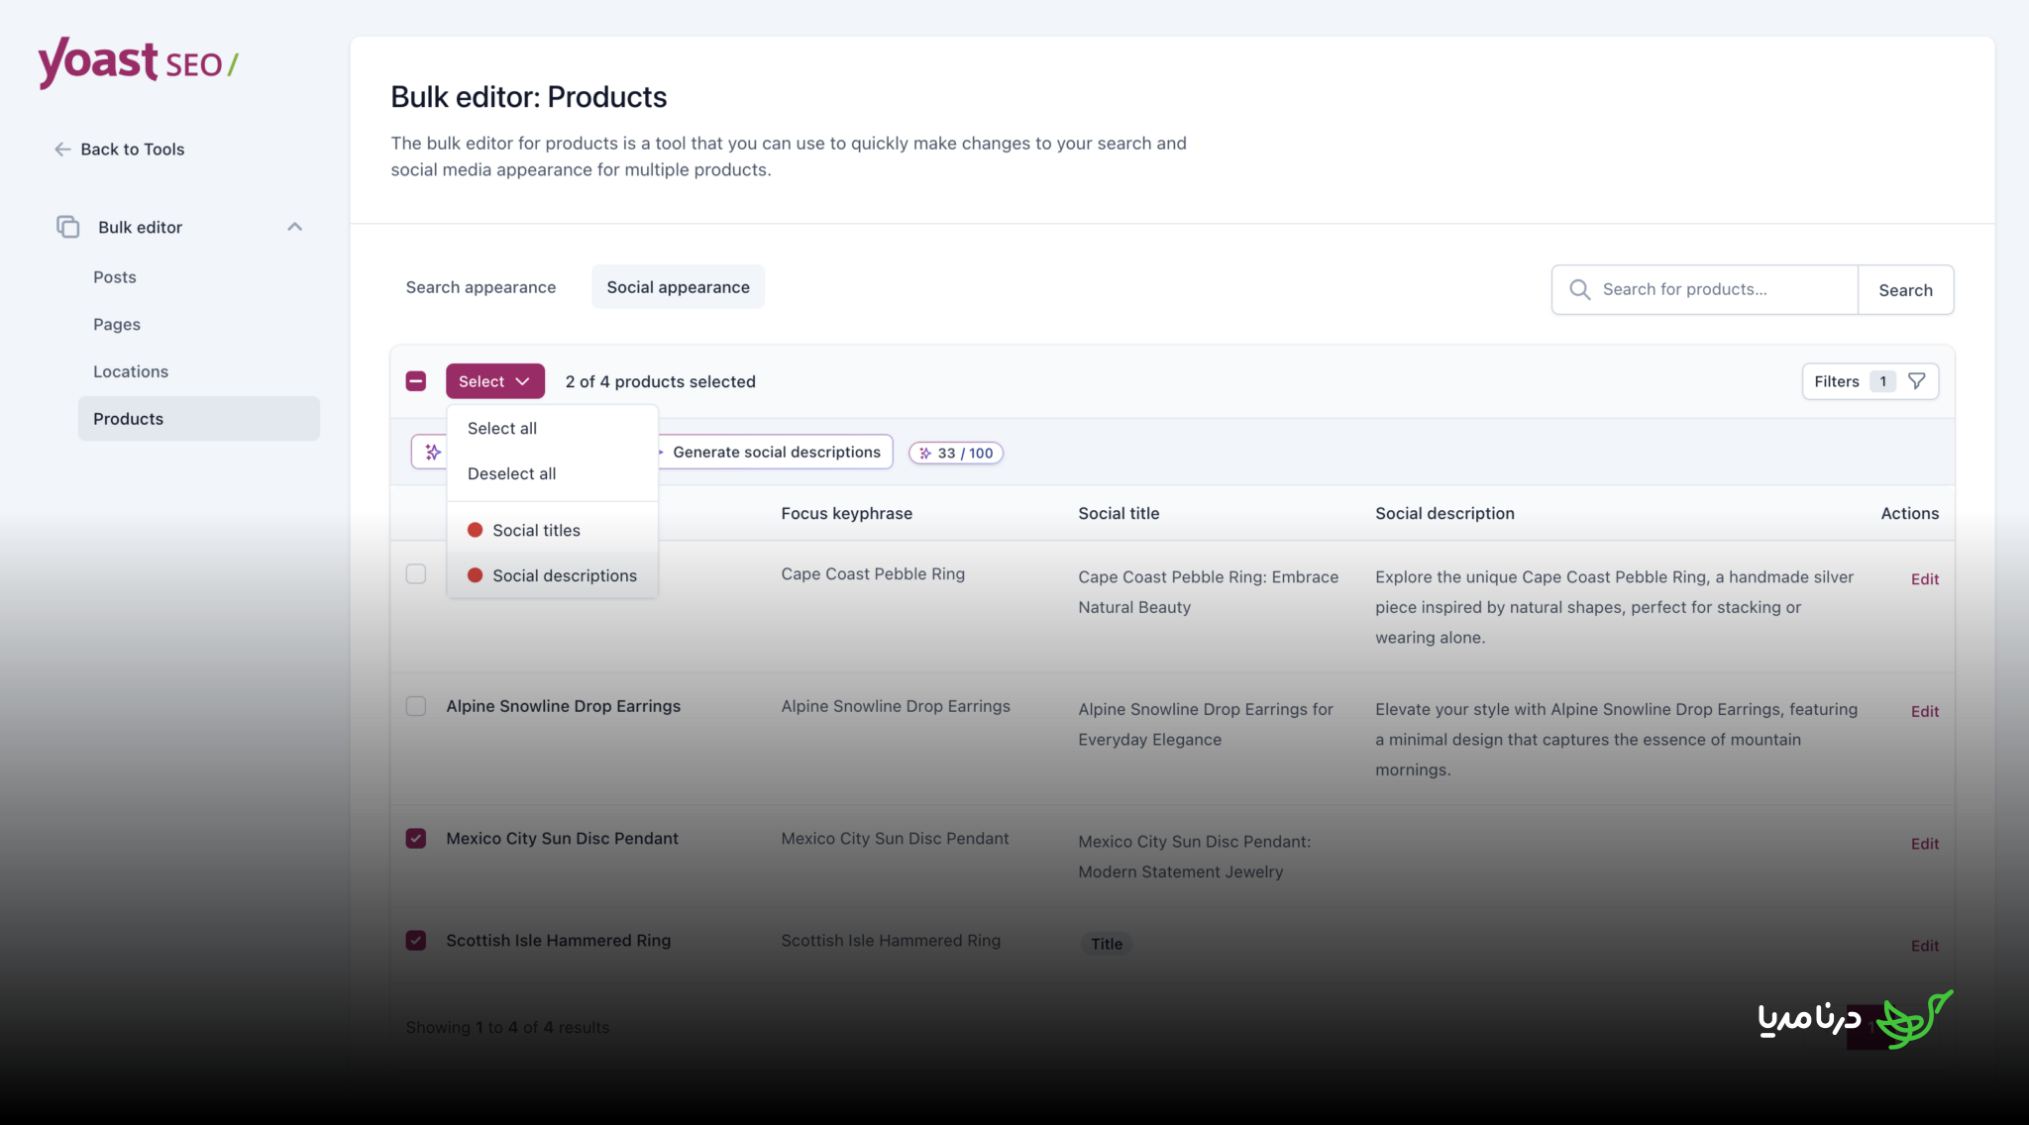The width and height of the screenshot is (2029, 1125).
Task: Click the Back to Tools arrow icon
Action: click(62, 150)
